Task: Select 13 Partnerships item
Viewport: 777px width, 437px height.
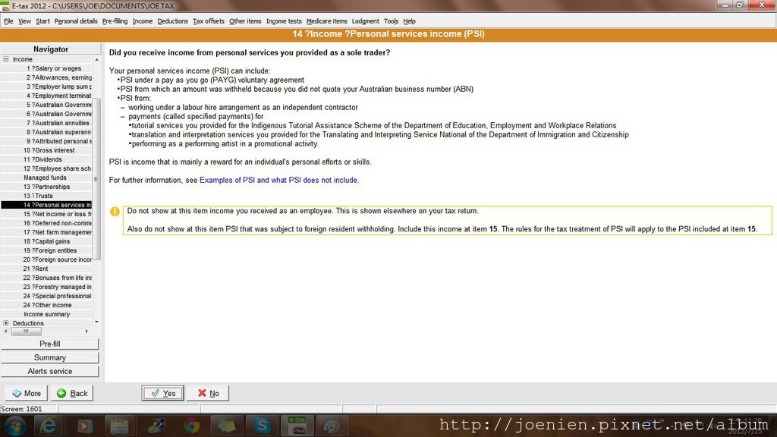Action: 46,187
